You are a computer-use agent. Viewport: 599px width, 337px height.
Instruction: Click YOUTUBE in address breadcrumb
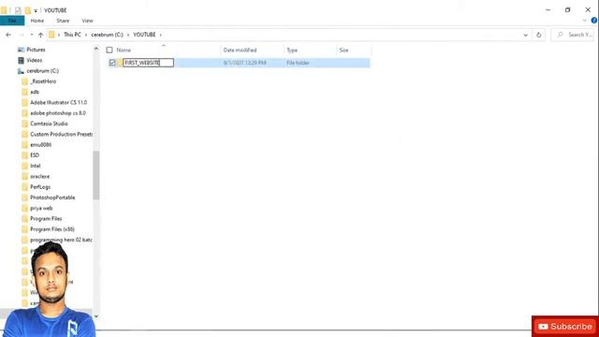[x=144, y=35]
